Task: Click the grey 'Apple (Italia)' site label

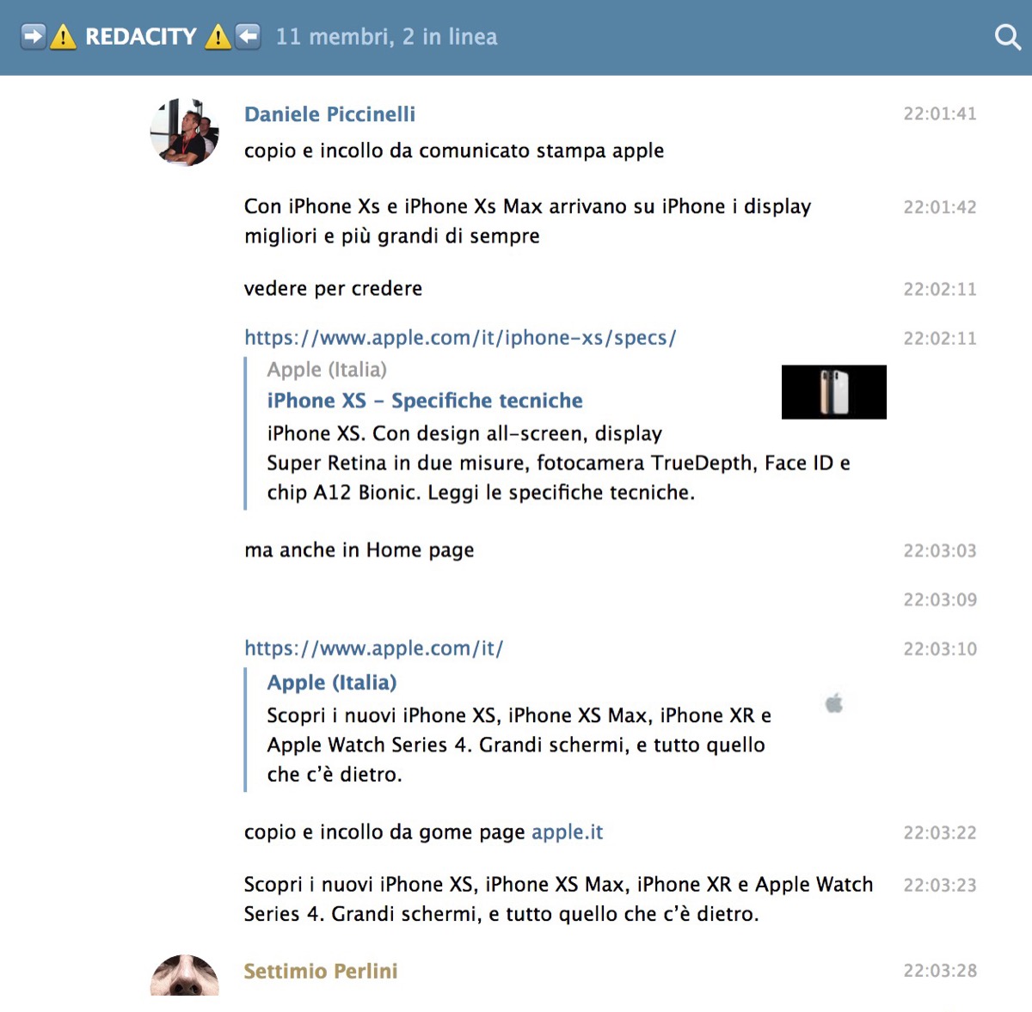Action: 327,370
